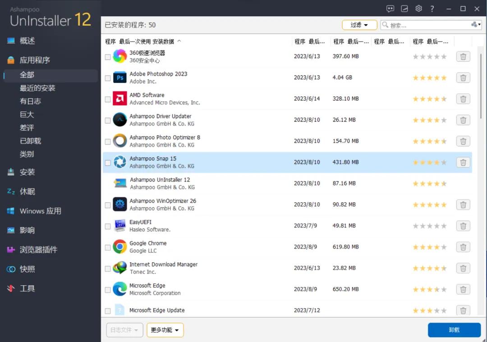Open the Snapshots (快照) section in the sidebar

pyautogui.click(x=28, y=269)
